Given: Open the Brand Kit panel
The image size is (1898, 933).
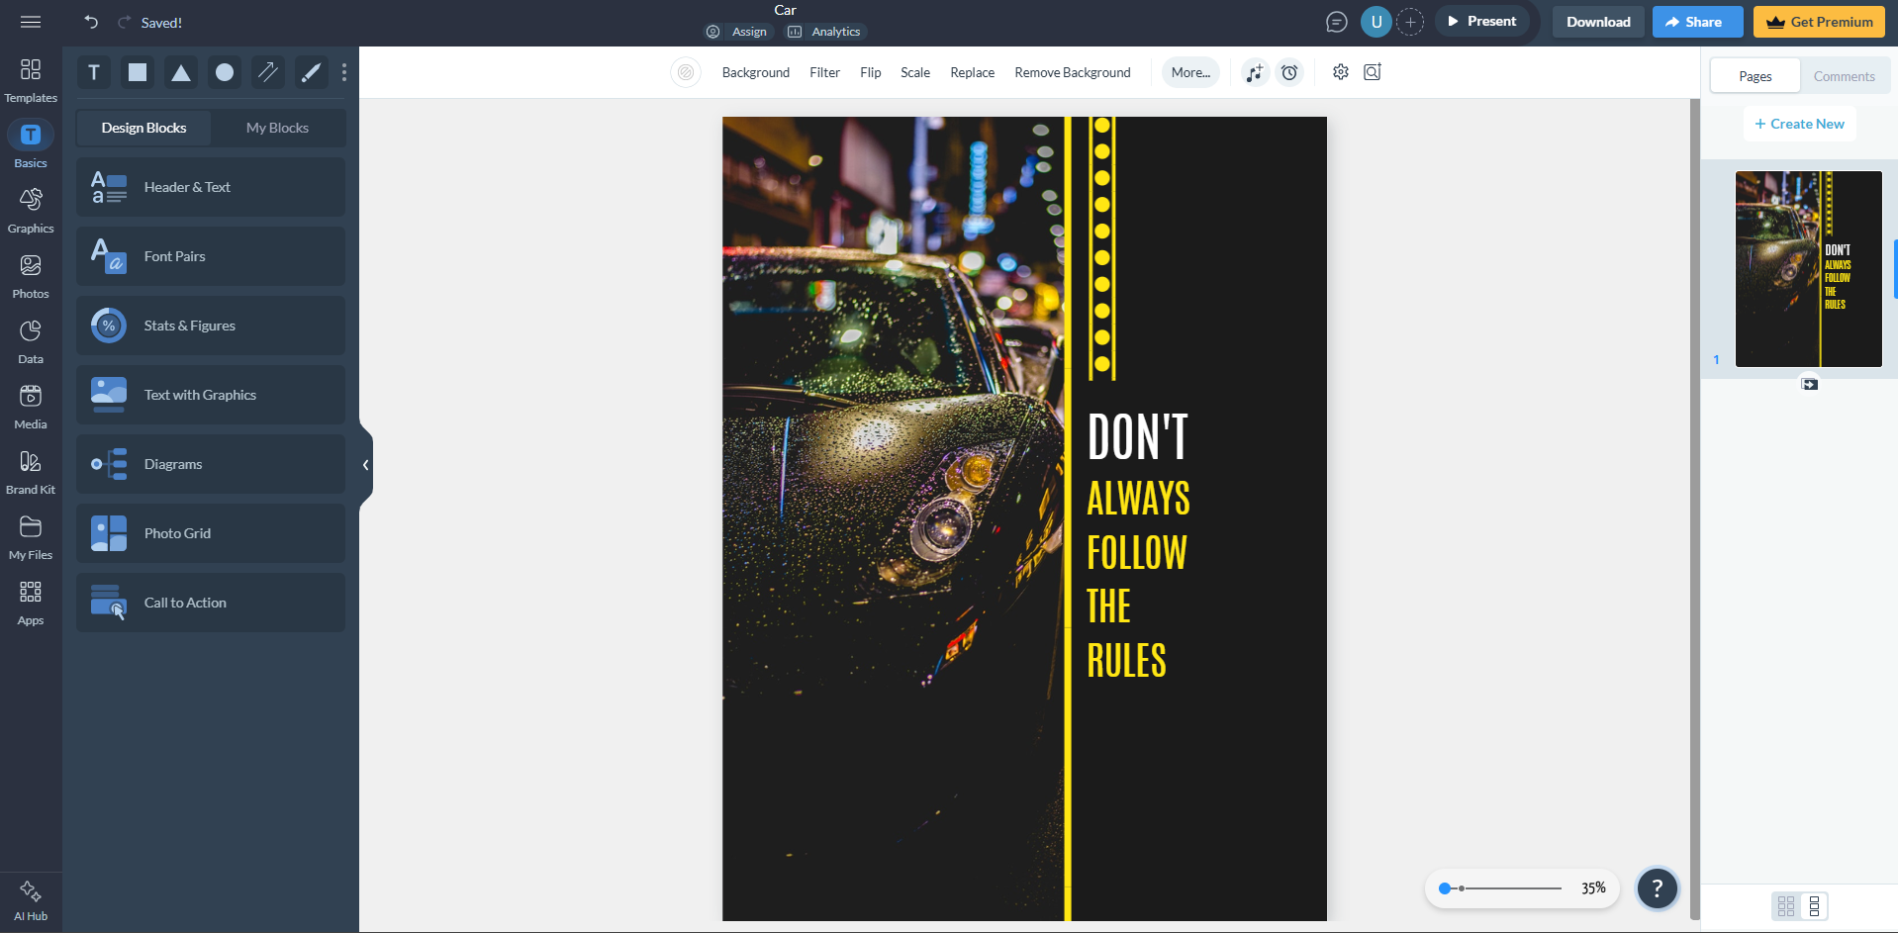Looking at the screenshot, I should 31,470.
